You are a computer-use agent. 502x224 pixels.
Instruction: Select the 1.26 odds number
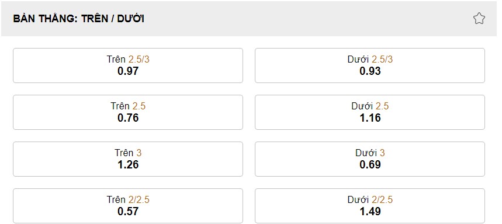click(128, 164)
